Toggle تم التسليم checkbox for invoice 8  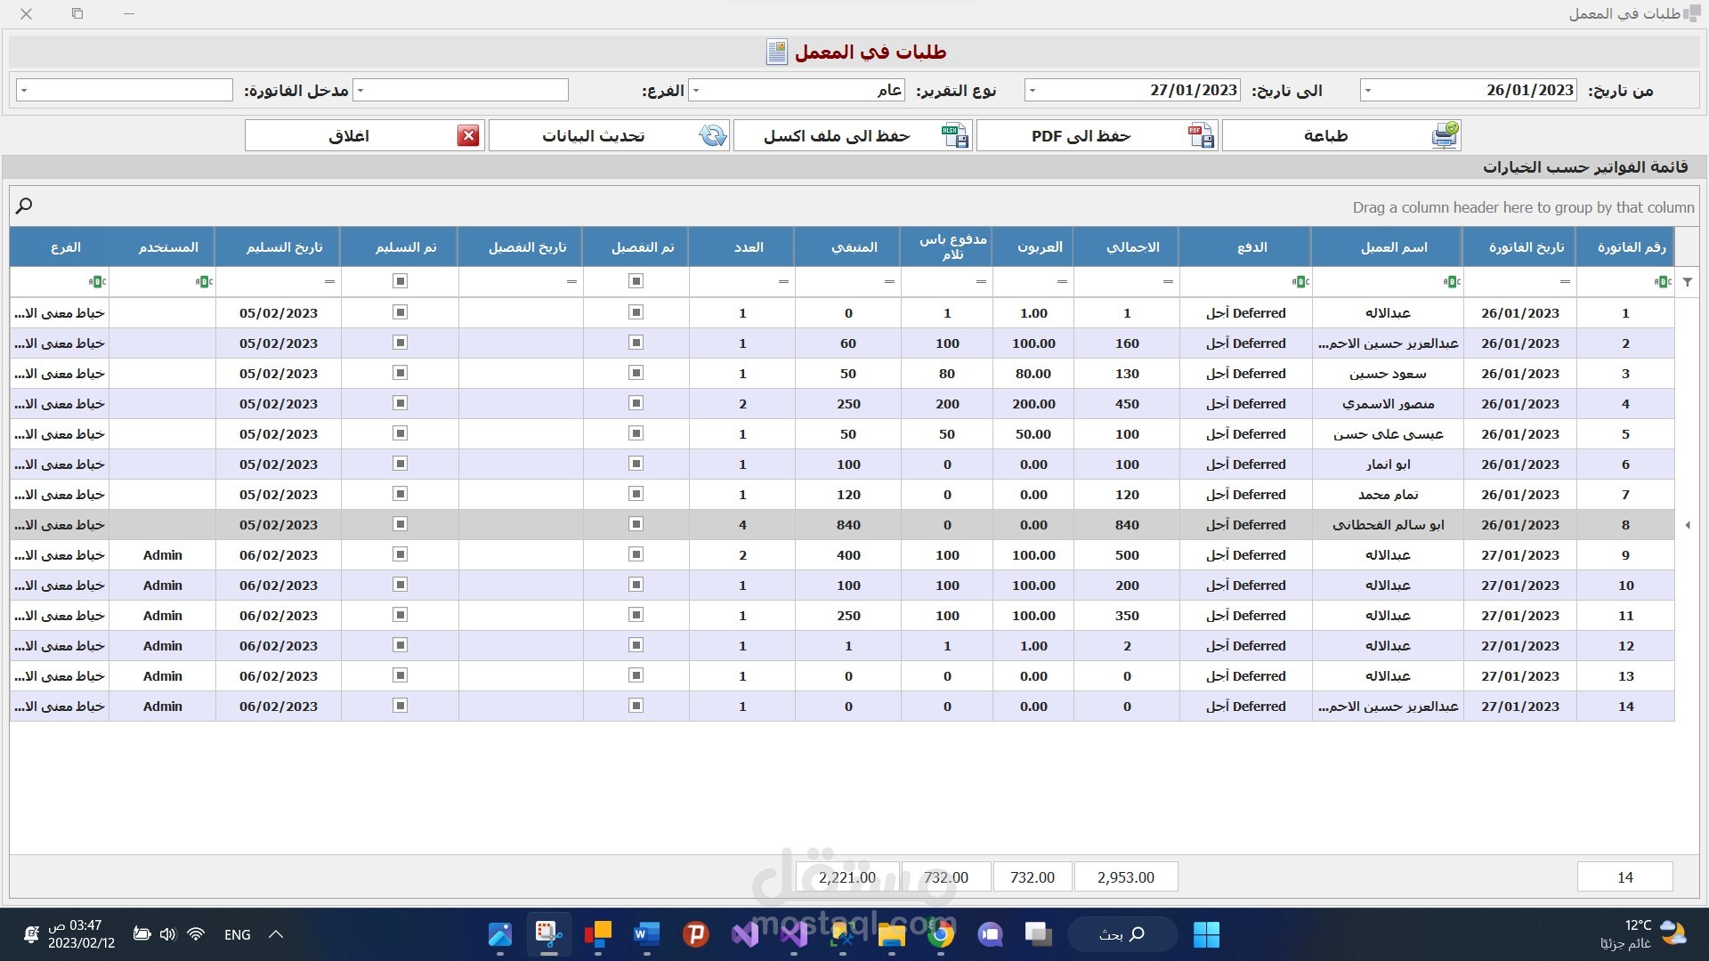click(x=401, y=524)
